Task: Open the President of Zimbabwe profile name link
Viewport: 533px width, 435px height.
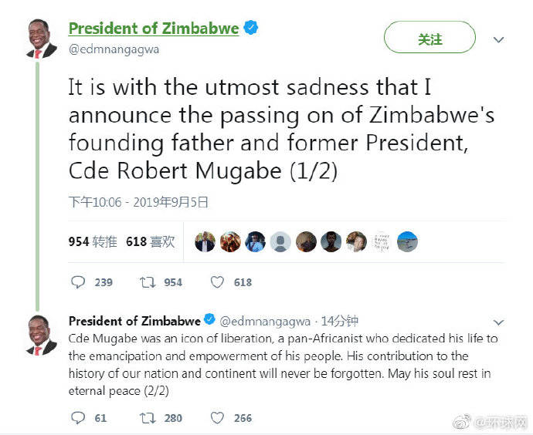Action: pos(153,29)
